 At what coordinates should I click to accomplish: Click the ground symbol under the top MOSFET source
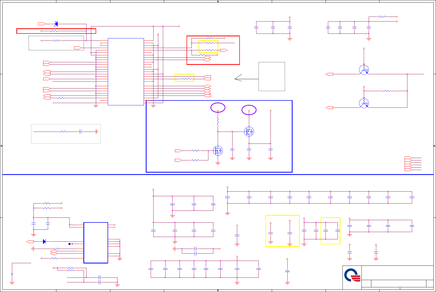point(249,159)
